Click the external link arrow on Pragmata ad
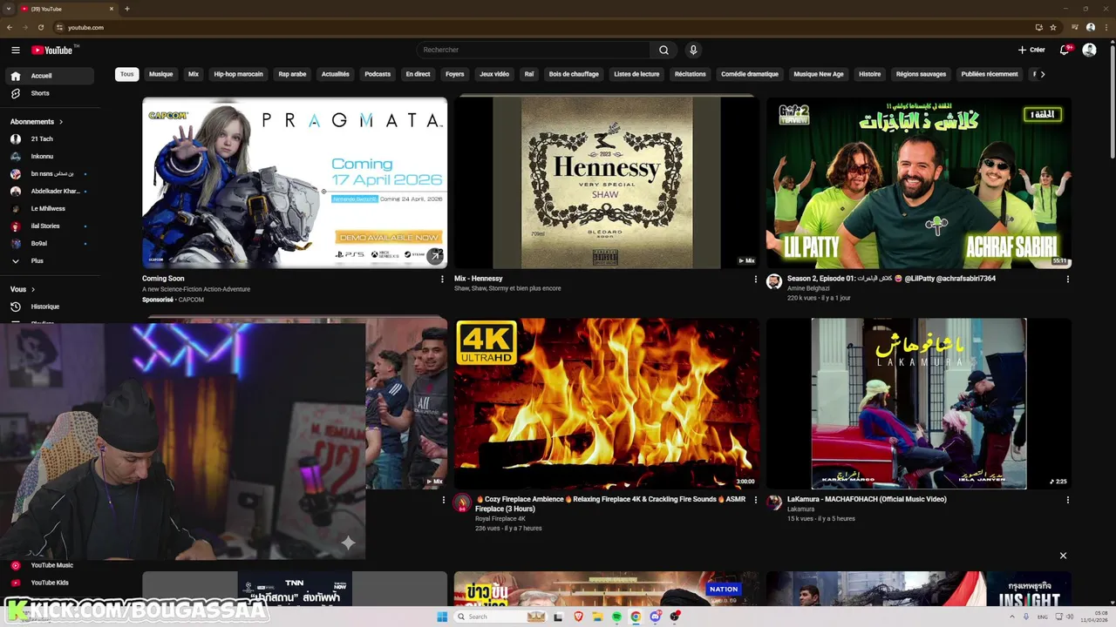The height and width of the screenshot is (627, 1116). coord(434,256)
